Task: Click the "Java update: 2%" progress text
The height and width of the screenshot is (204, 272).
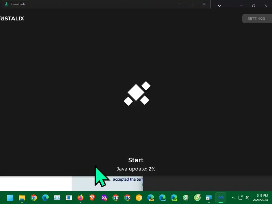Action: click(x=136, y=169)
